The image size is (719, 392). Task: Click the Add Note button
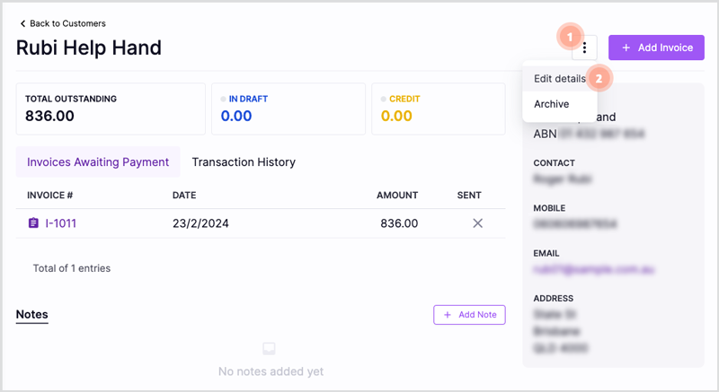coord(469,315)
